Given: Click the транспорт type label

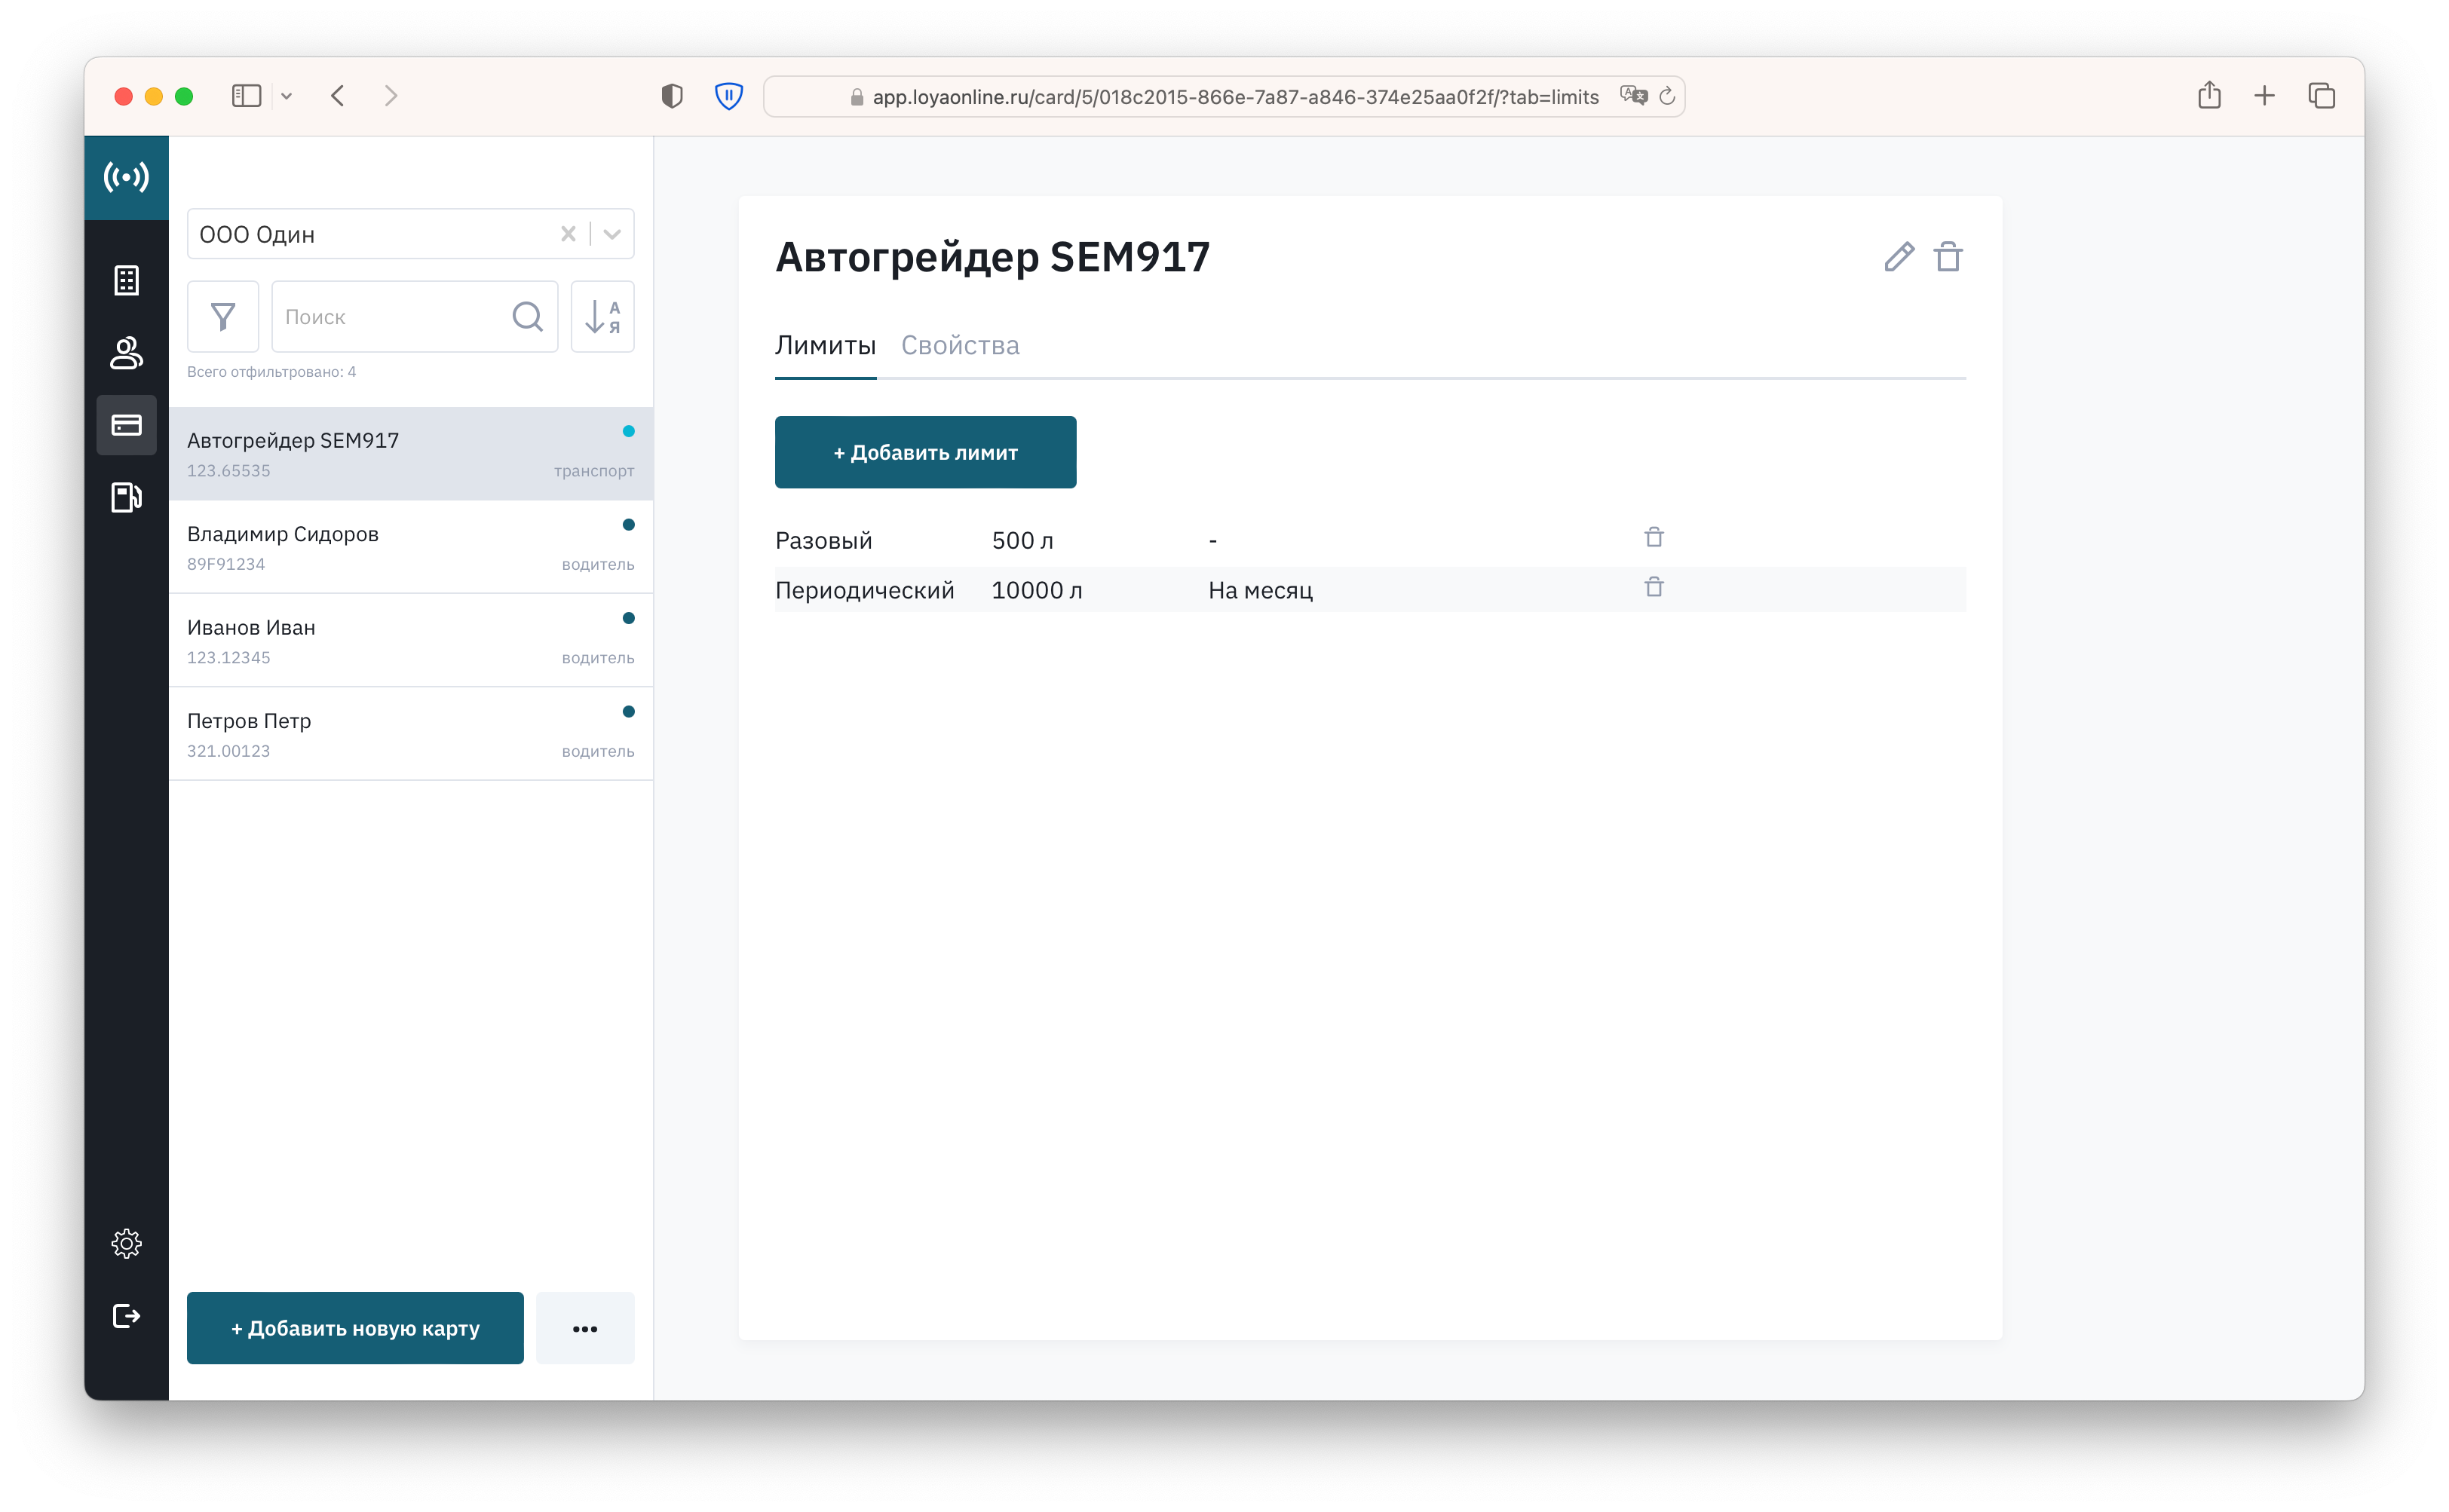Looking at the screenshot, I should click(594, 471).
